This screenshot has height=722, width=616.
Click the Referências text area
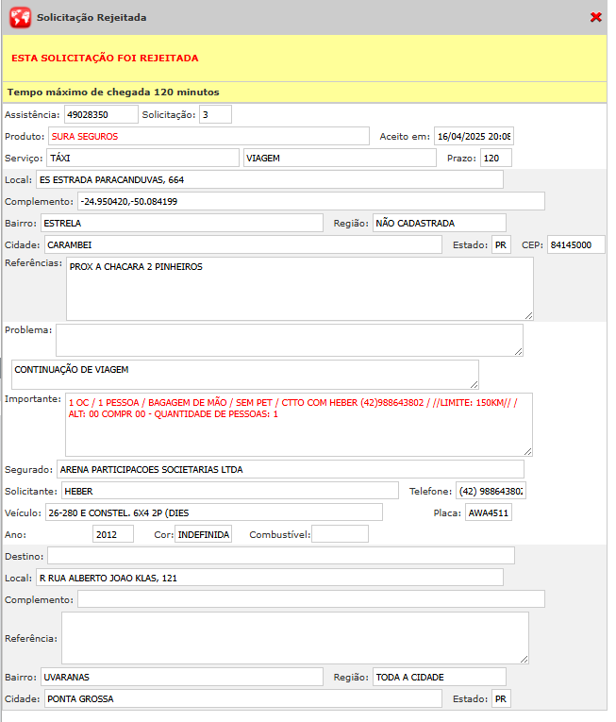[300, 289]
